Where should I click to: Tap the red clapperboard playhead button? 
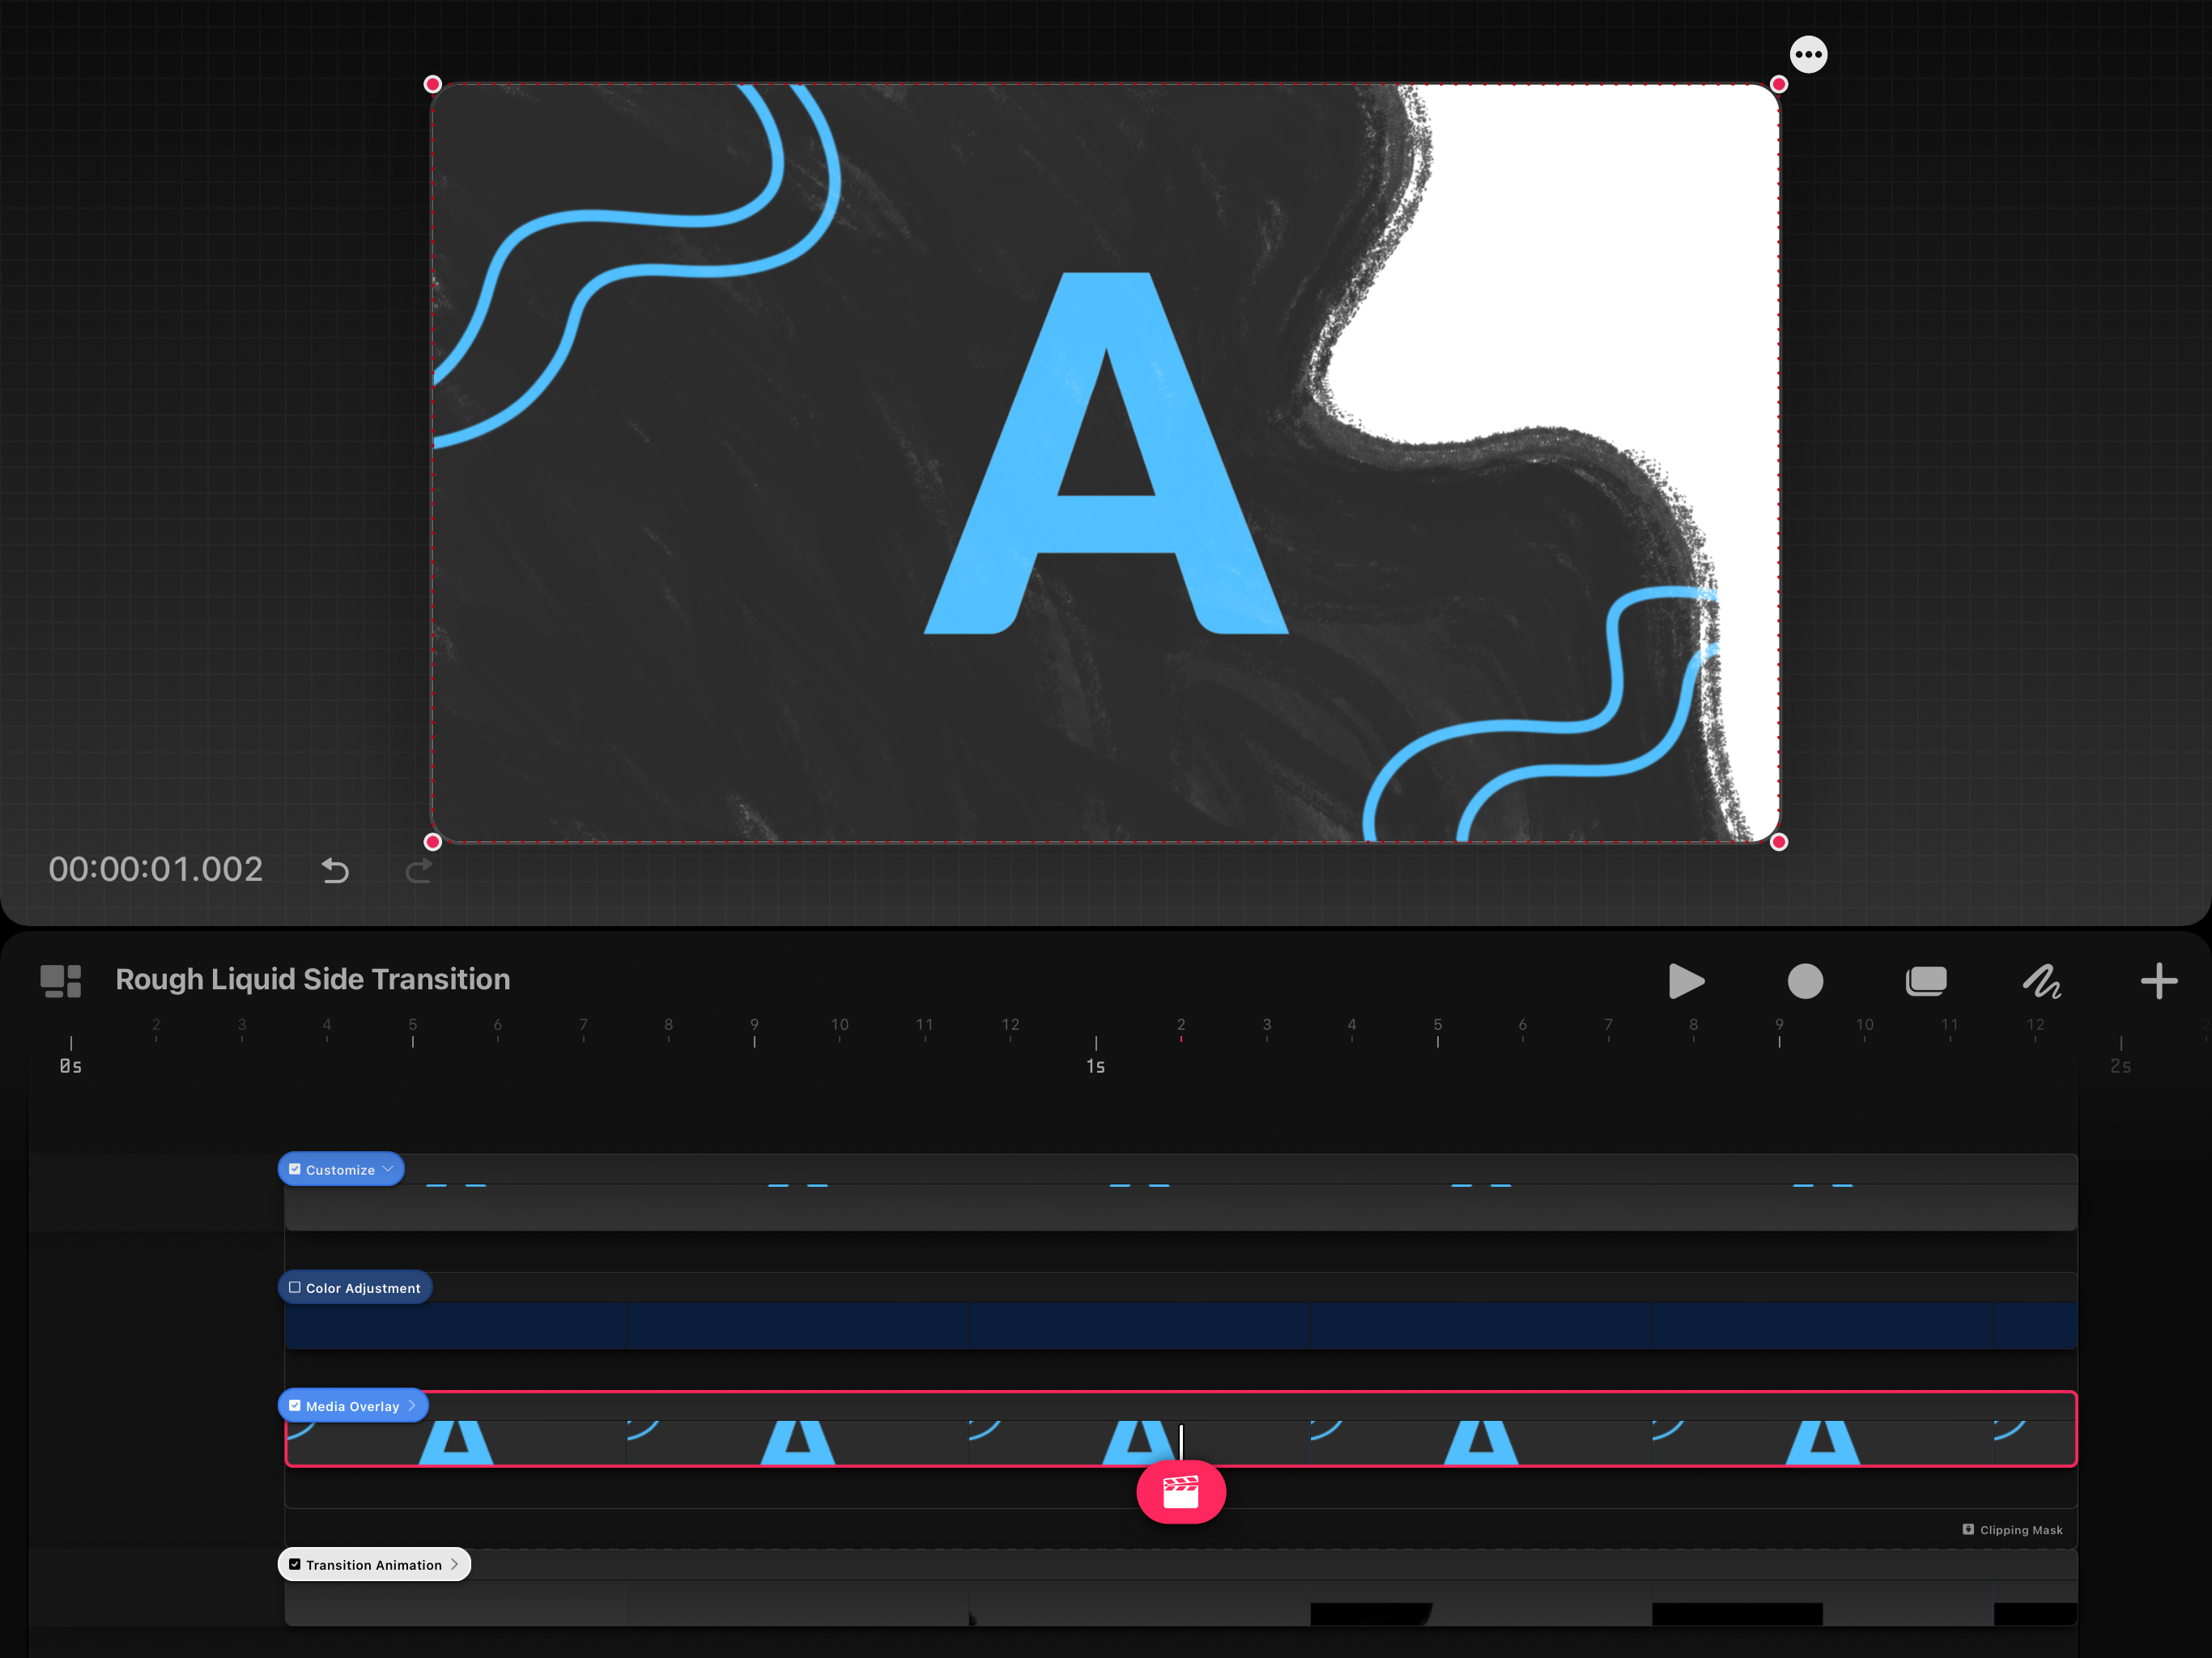click(1181, 1492)
